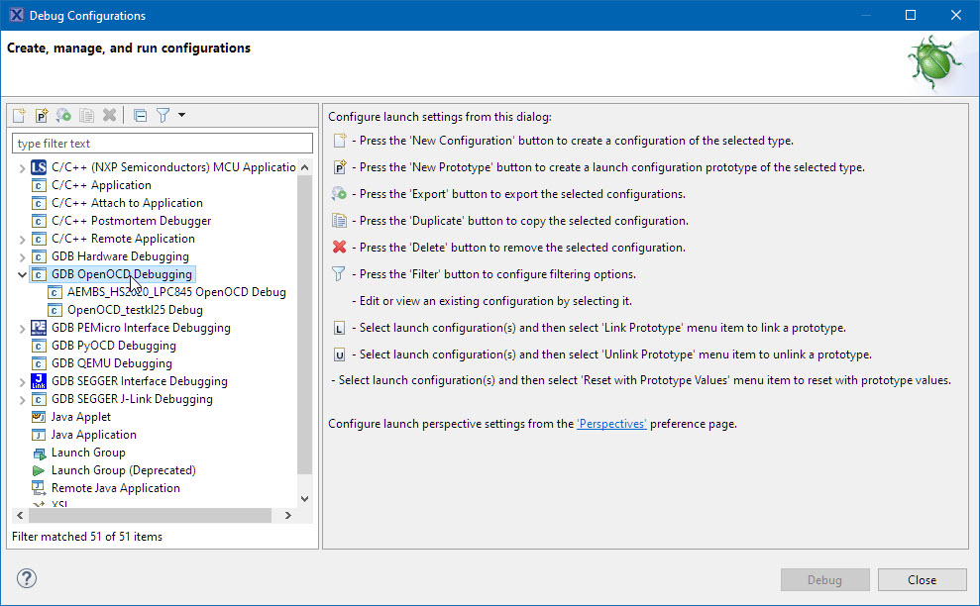The height and width of the screenshot is (606, 980).
Task: Click the tree's vertical scrollbar down arrow
Action: (304, 498)
